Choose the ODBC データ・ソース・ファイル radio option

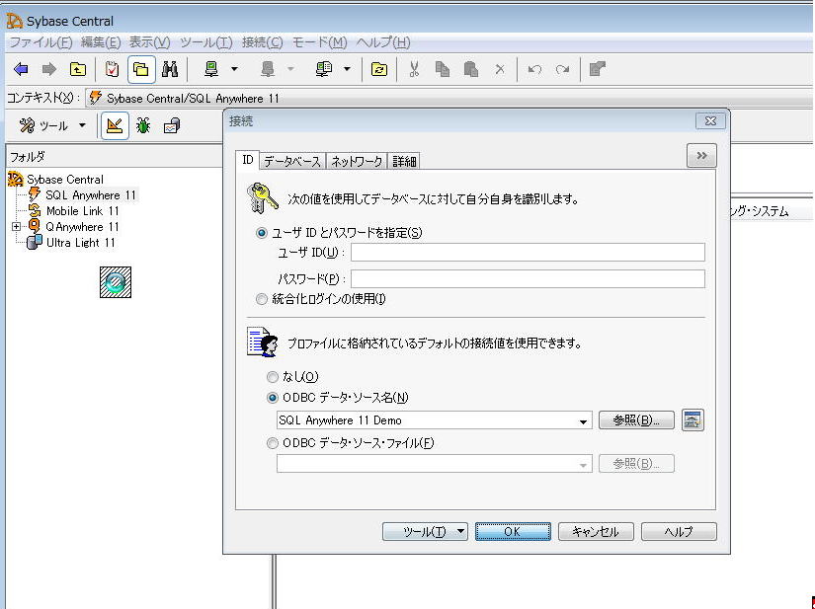tap(273, 443)
